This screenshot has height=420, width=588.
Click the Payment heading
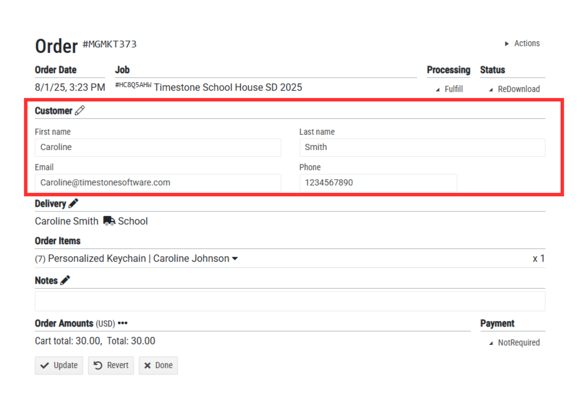[x=497, y=323]
